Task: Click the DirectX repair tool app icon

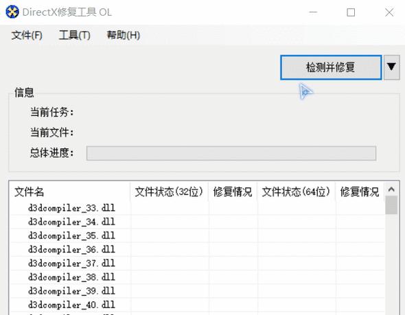Action: (x=12, y=12)
